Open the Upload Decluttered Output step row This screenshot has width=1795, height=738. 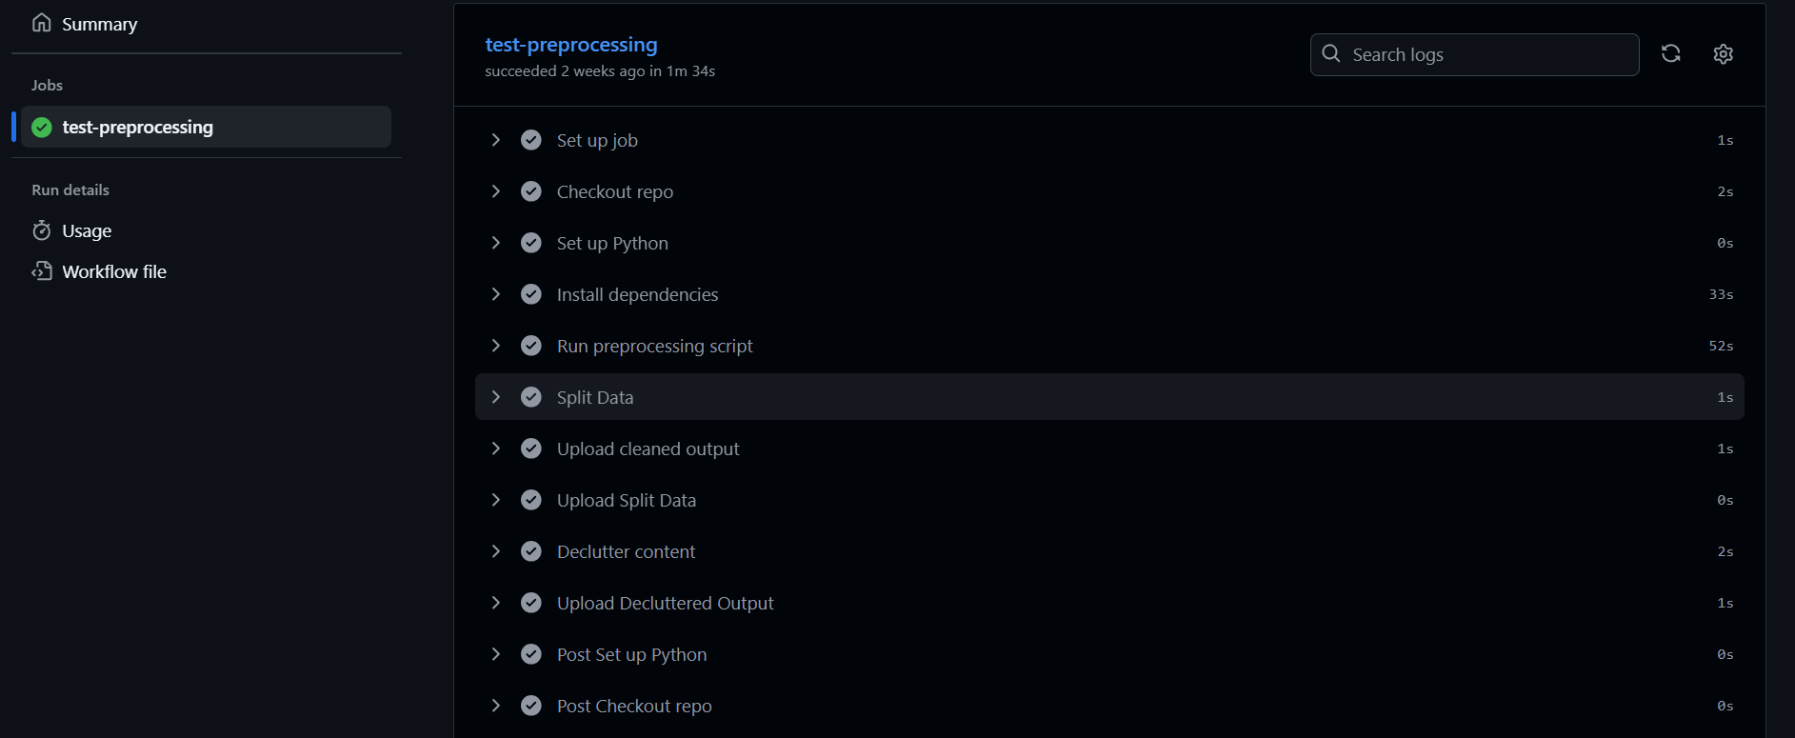665,604
